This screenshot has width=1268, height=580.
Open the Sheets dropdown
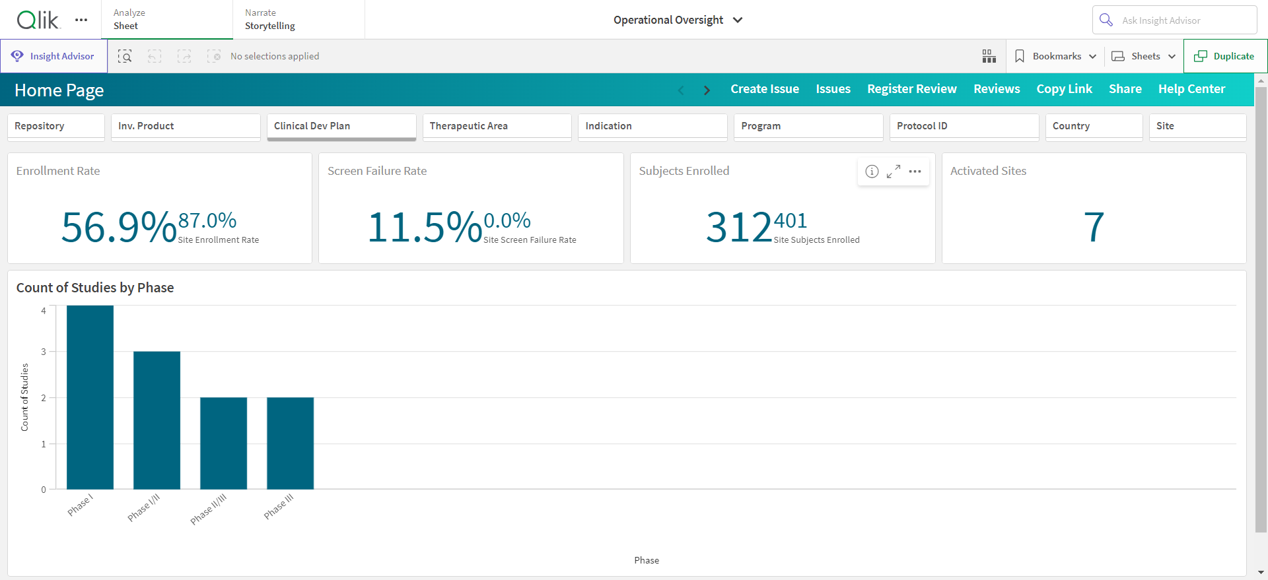pos(1144,56)
